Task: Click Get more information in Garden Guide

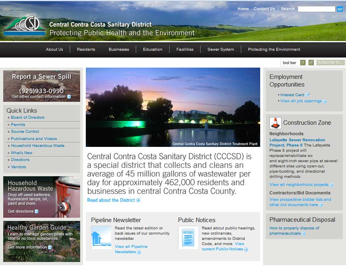Action: click(x=27, y=247)
